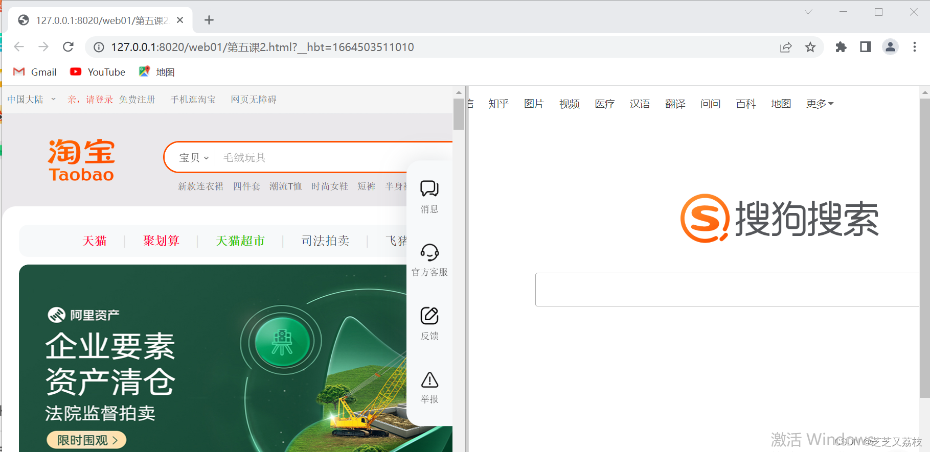Image resolution: width=930 pixels, height=452 pixels.
Task: Select 潮流T恤 search suggestion
Action: click(x=286, y=186)
